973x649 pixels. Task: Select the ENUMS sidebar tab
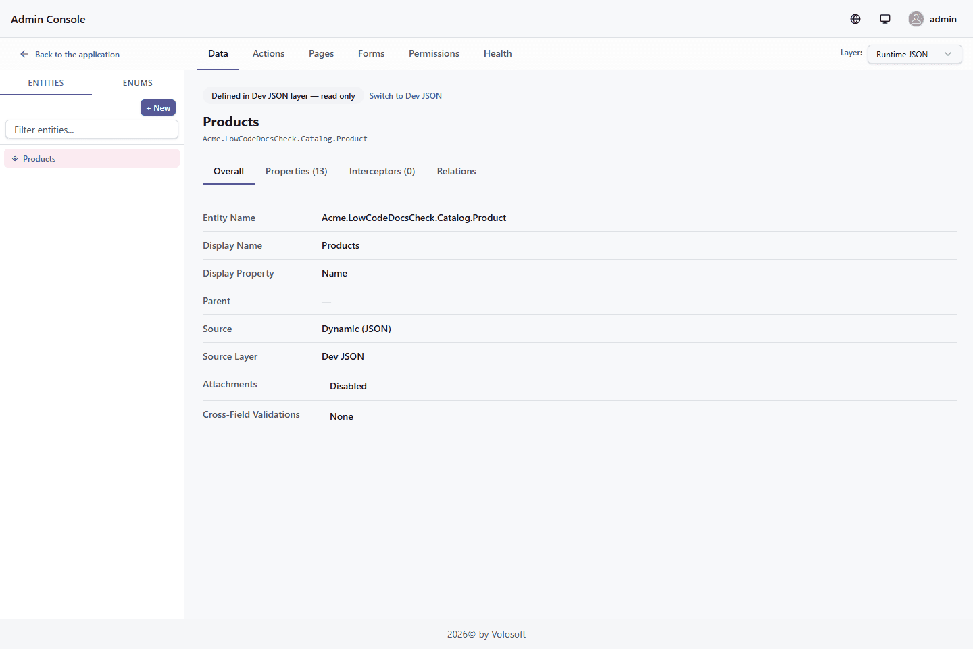138,82
